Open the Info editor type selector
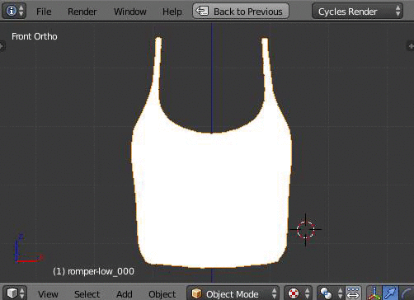The height and width of the screenshot is (300, 414). tap(14, 11)
